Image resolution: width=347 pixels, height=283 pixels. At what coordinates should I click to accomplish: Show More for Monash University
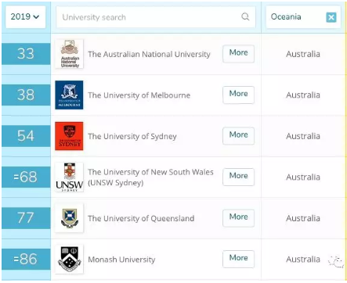tap(238, 259)
